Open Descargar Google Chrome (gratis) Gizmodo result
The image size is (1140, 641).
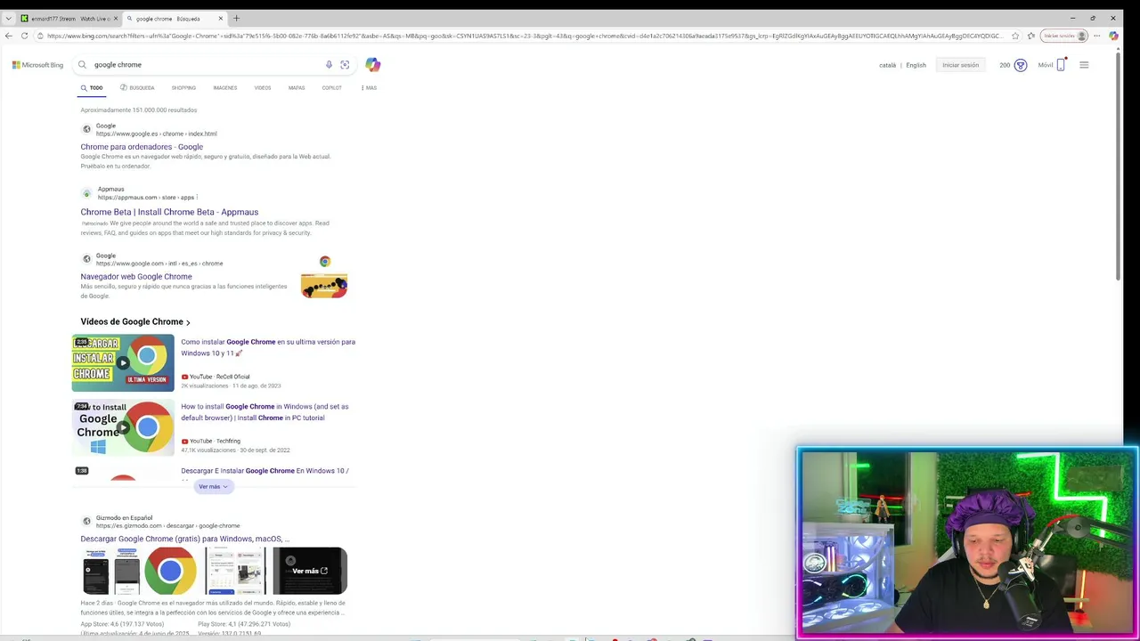point(184,539)
